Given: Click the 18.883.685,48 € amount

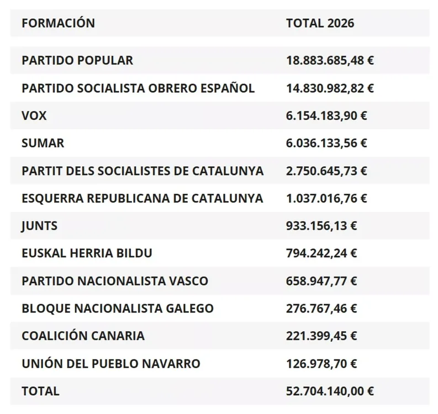Looking at the screenshot, I should click(x=330, y=60).
